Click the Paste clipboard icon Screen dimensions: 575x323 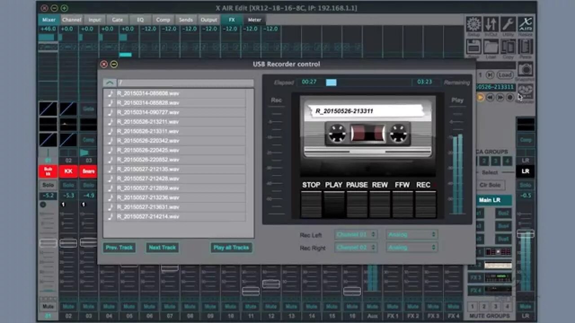tap(525, 47)
